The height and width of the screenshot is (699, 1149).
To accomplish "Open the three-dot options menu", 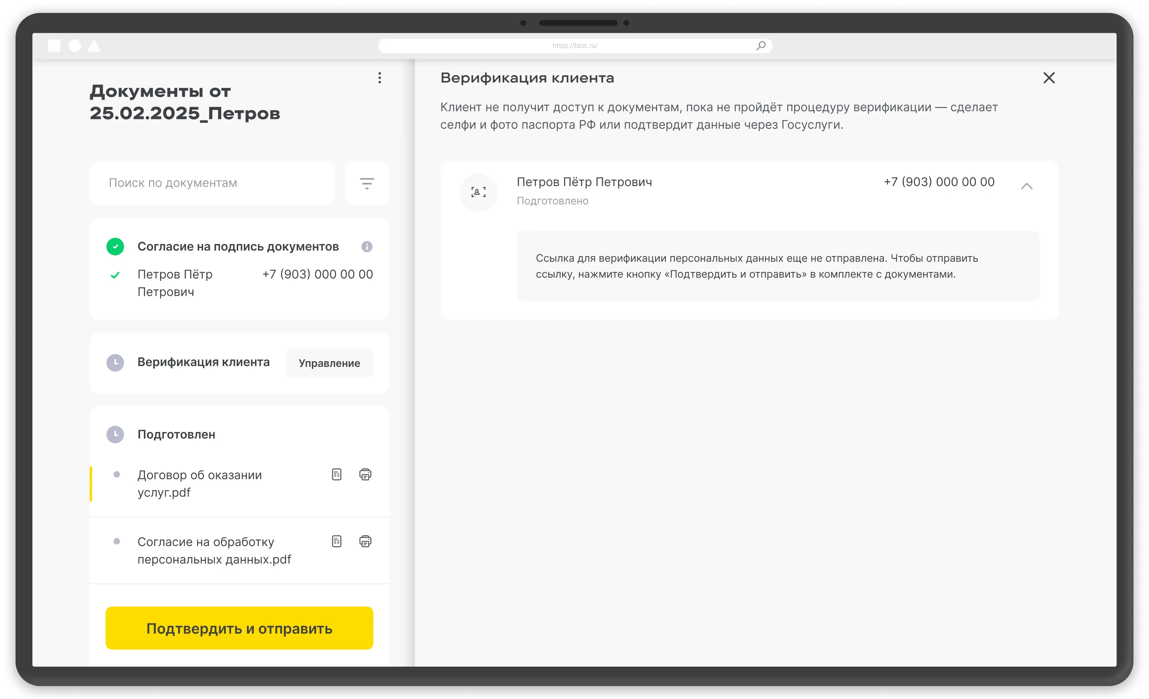I will point(379,78).
